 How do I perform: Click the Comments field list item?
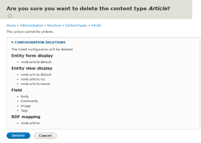pos(29,101)
